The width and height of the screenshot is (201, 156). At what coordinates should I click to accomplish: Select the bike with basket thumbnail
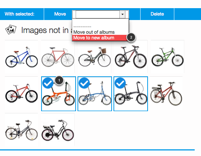pos(95,57)
